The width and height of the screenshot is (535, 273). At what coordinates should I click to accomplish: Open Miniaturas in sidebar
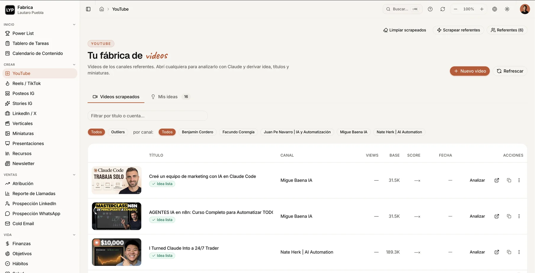40,134
